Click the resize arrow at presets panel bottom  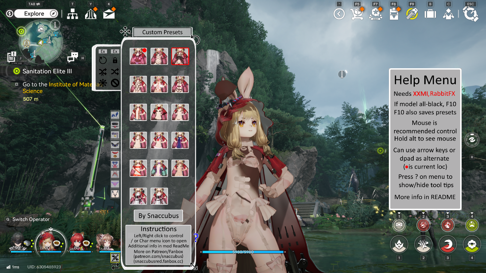194,266
